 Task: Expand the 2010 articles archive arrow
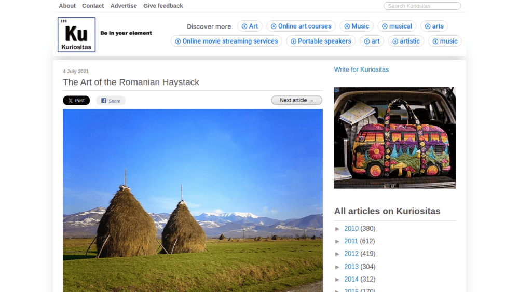pos(337,229)
